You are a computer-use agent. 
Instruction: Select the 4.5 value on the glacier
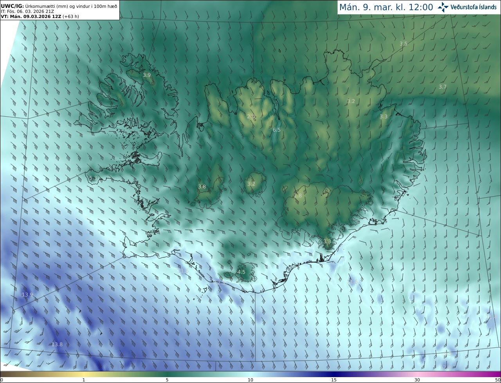241,272
